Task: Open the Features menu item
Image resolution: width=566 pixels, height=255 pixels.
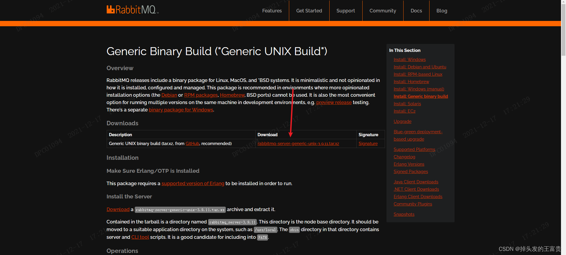Action: coord(272,11)
